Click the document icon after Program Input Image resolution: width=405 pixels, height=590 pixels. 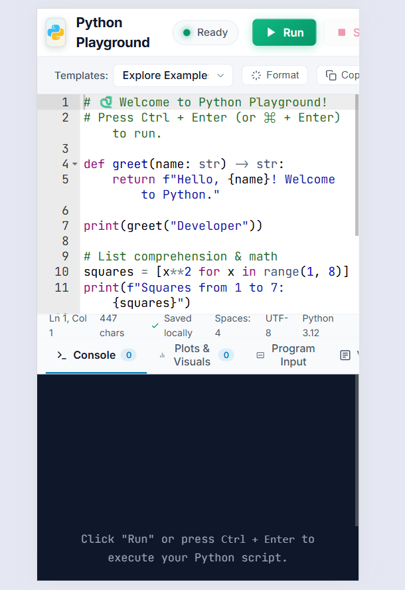(x=345, y=355)
